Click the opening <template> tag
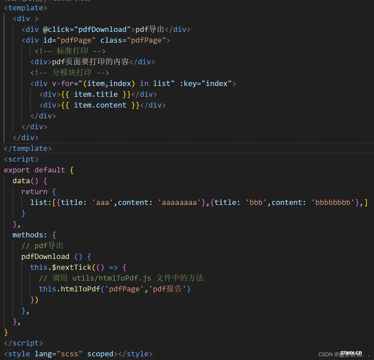 point(26,8)
